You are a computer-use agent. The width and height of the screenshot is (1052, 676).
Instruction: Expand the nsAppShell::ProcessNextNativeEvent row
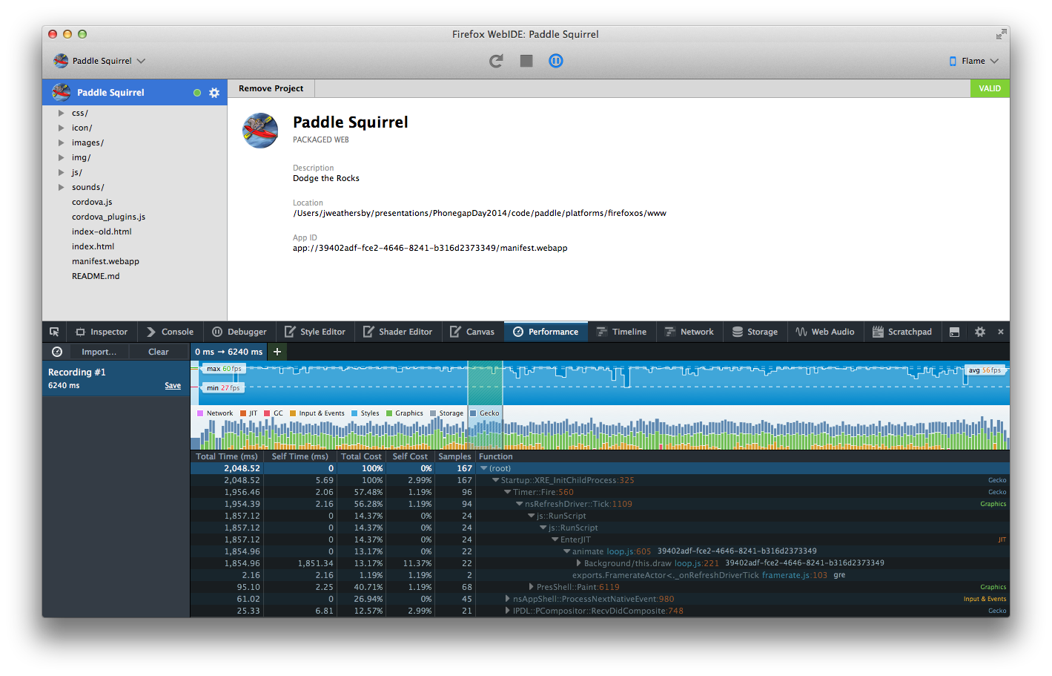pos(507,599)
